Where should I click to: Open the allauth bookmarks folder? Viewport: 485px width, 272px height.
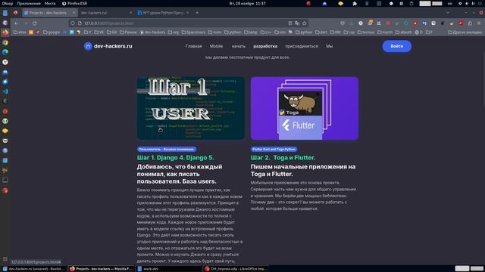[404, 32]
